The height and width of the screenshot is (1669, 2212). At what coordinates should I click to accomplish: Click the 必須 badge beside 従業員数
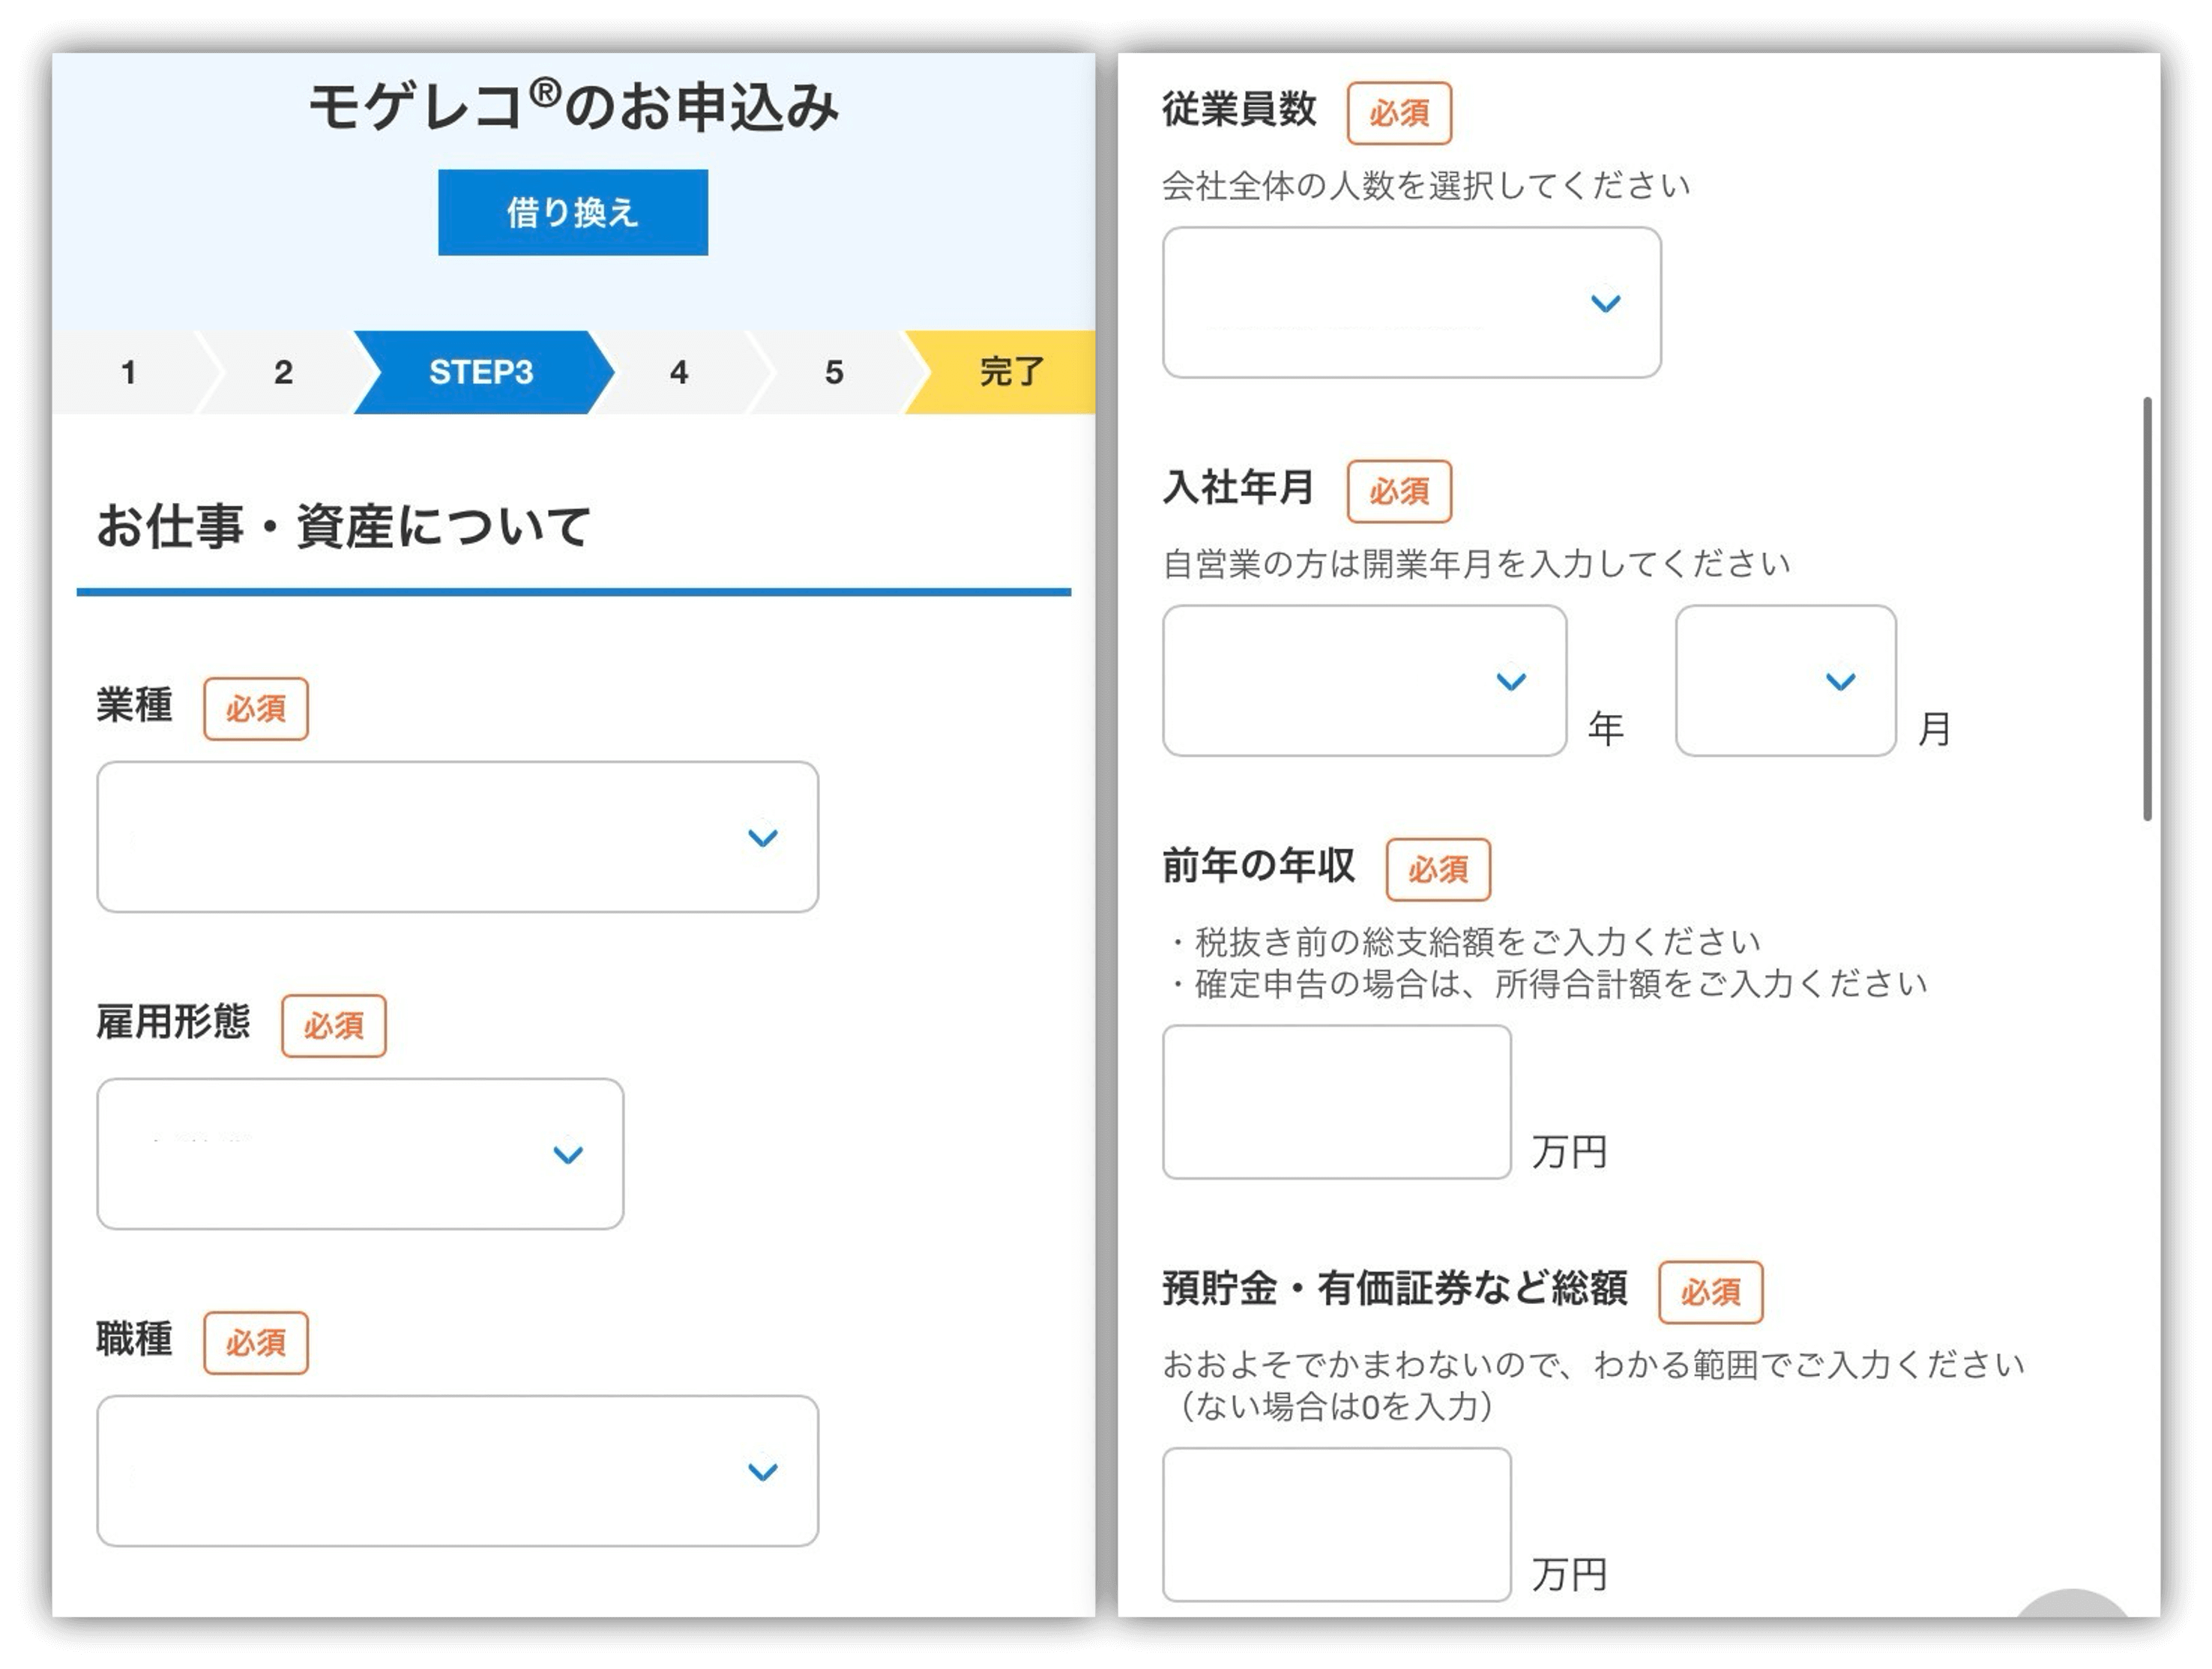coord(1399,113)
